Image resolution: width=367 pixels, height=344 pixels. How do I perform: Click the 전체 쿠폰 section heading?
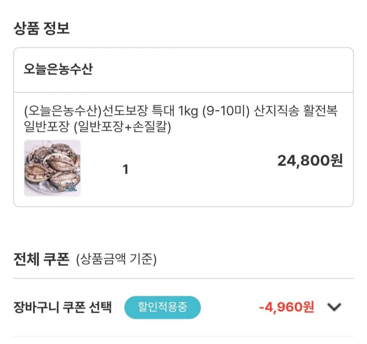tap(42, 259)
